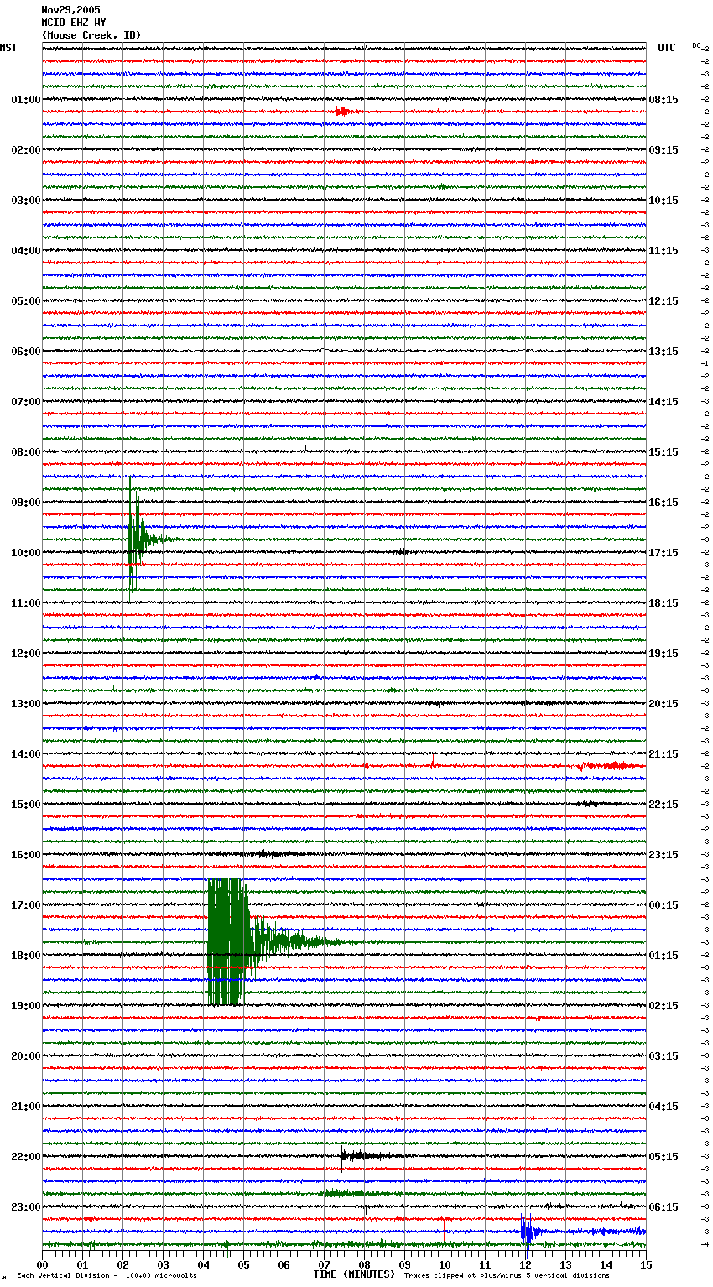
Task: Click the 23:15 UTC time label
Action: (664, 855)
